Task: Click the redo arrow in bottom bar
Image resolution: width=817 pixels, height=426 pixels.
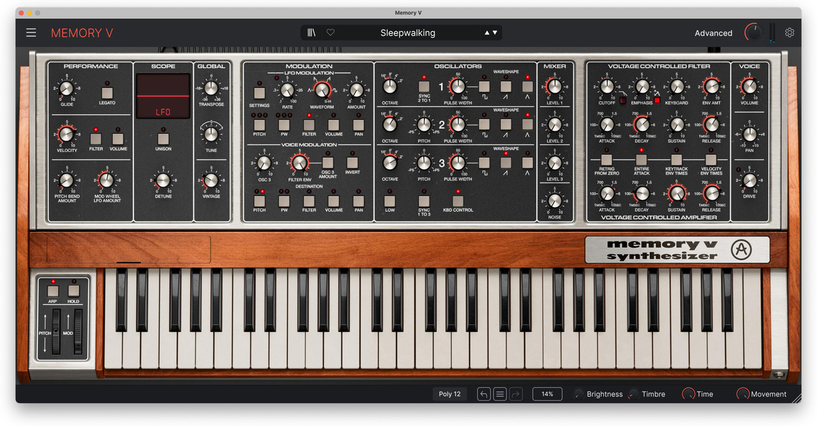Action: point(516,394)
